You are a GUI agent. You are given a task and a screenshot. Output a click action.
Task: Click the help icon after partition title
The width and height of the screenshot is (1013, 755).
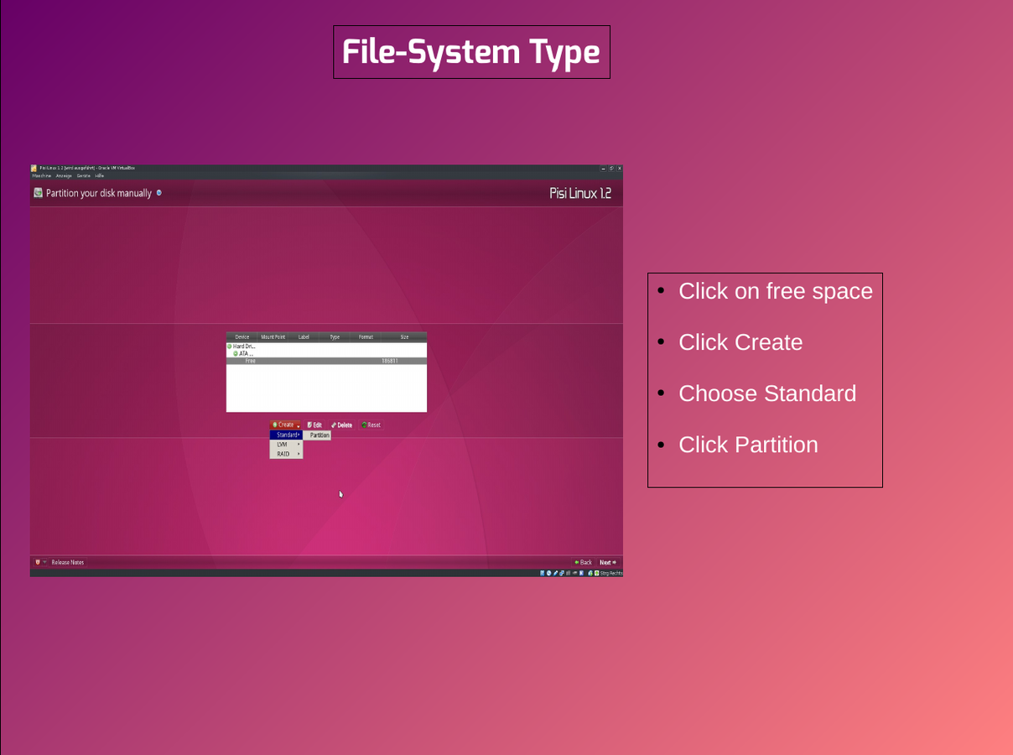click(x=159, y=193)
